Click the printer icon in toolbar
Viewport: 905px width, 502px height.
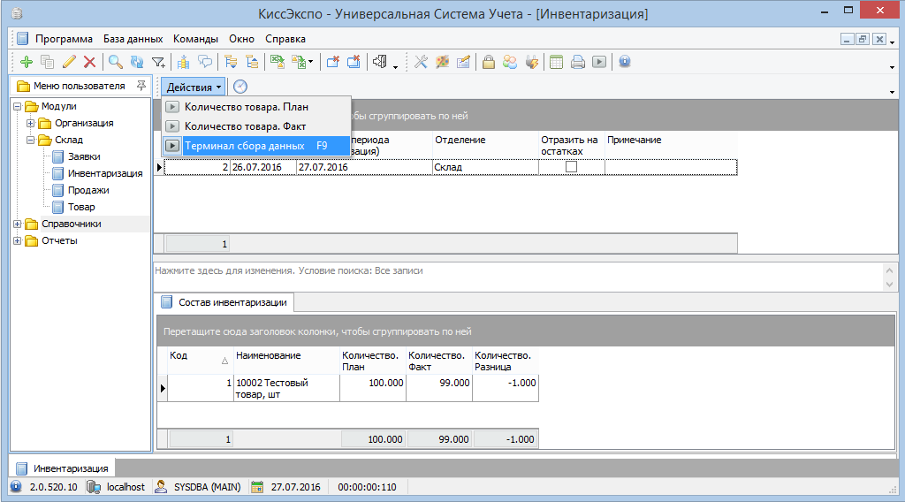pos(578,62)
